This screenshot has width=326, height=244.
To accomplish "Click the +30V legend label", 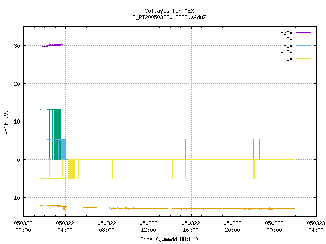I will click(x=286, y=33).
